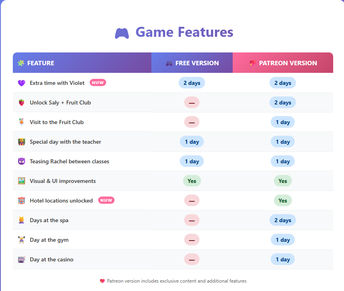Click the purple heart icon next to Violet

[x=22, y=83]
